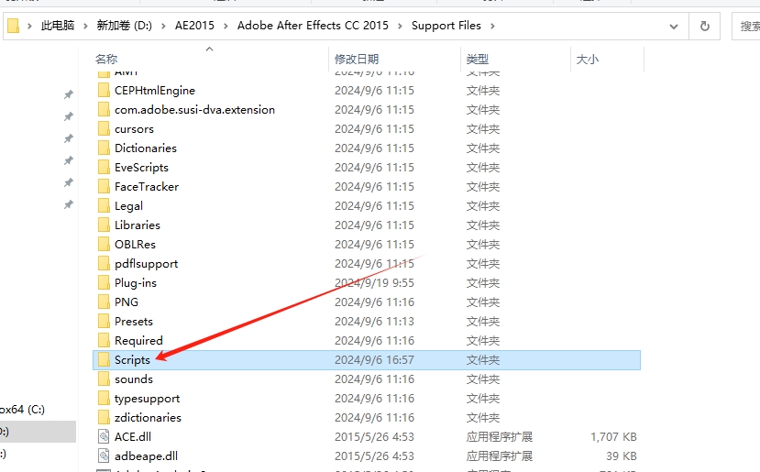Click the 1,707 KB size cell
760x472 pixels.
pyautogui.click(x=613, y=436)
